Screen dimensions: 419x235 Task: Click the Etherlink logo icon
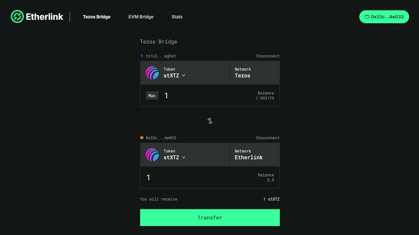coord(17,16)
